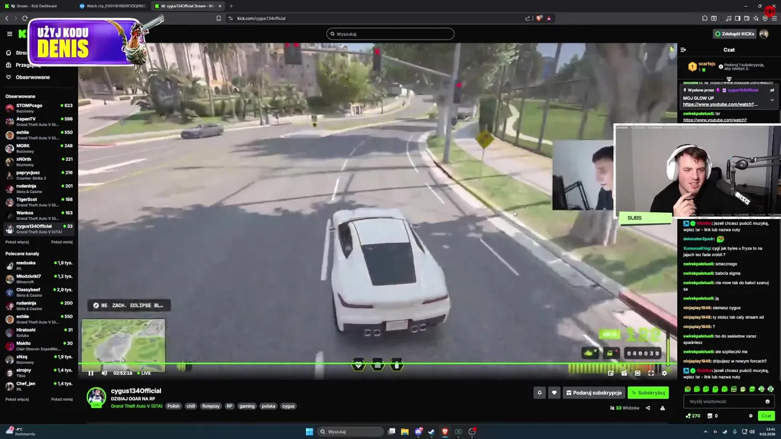
Task: Open Discord from taskbar
Action: click(x=418, y=432)
